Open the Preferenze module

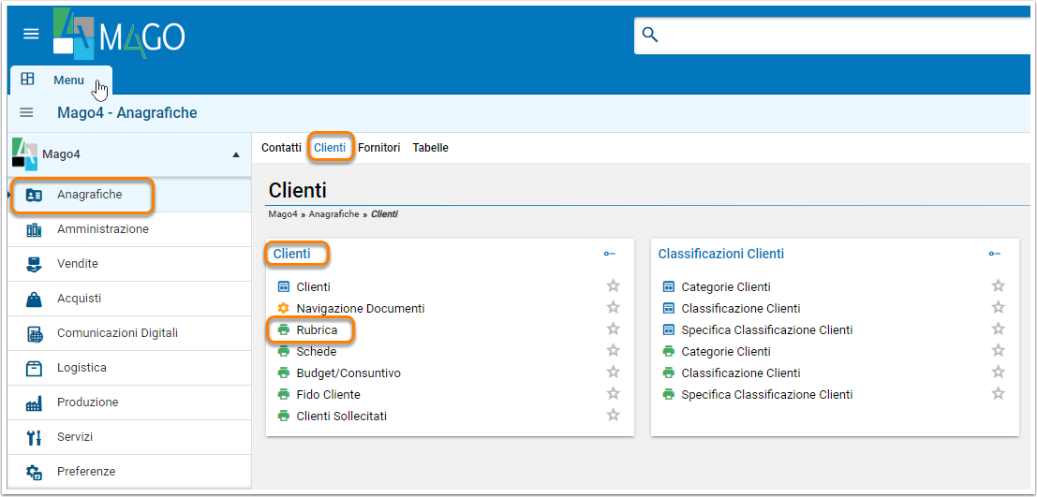coord(129,471)
